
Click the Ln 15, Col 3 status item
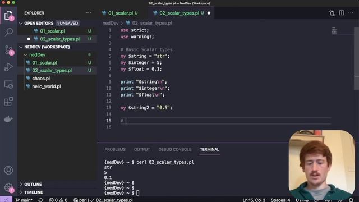[x=254, y=200]
